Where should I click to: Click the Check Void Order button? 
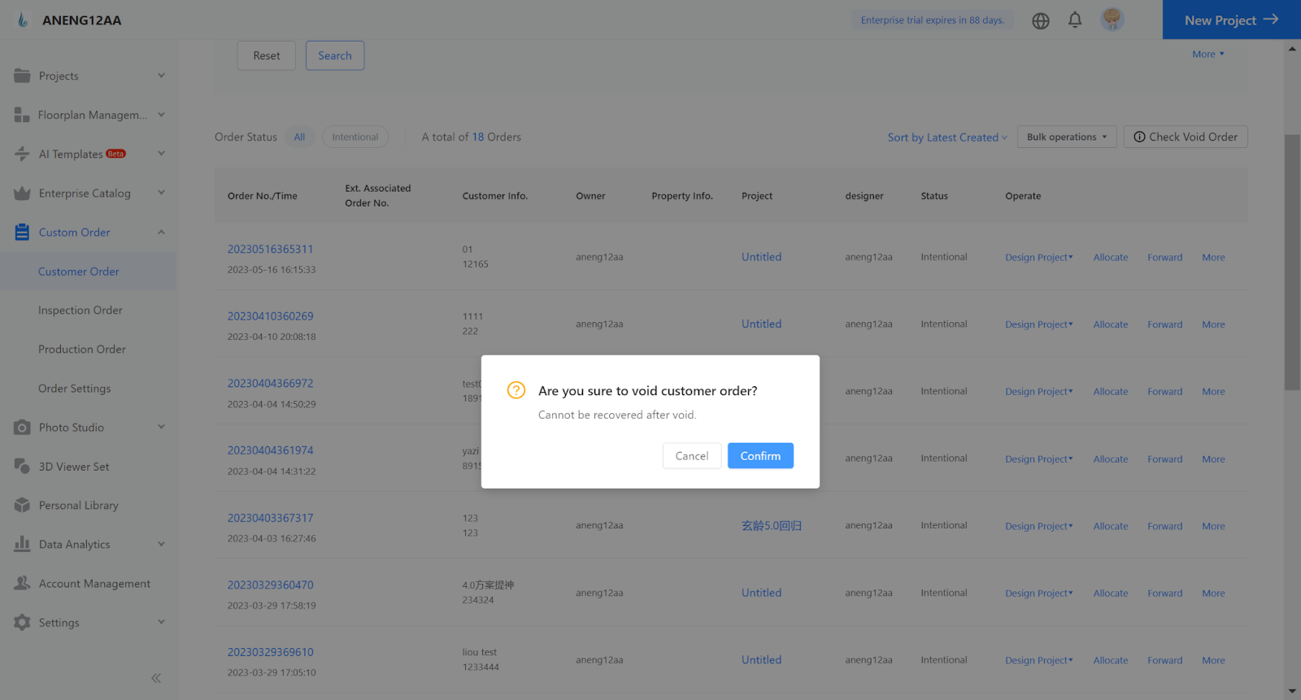tap(1186, 137)
